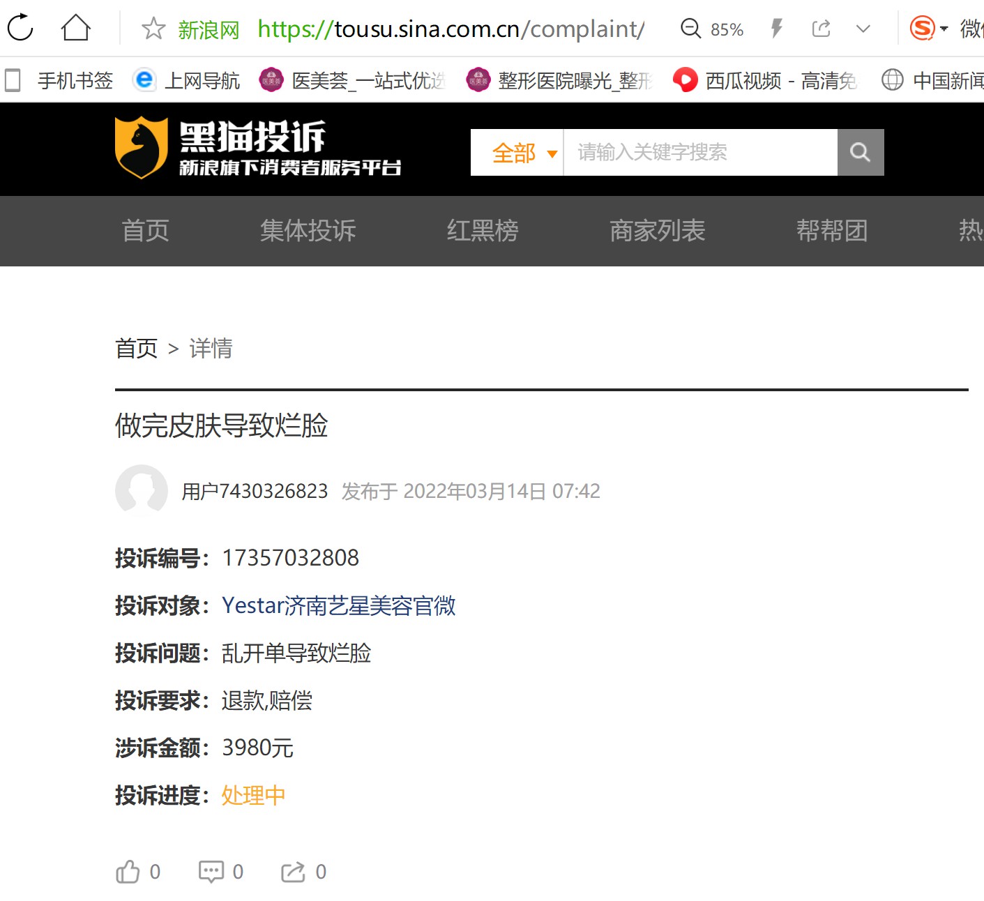
Task: Go to the browser home page icon
Action: (x=76, y=28)
